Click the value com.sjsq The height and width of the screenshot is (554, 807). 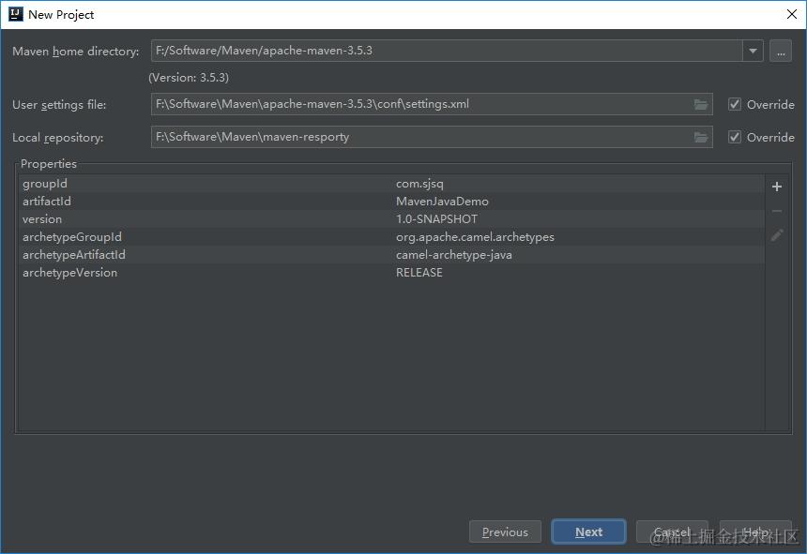click(419, 184)
